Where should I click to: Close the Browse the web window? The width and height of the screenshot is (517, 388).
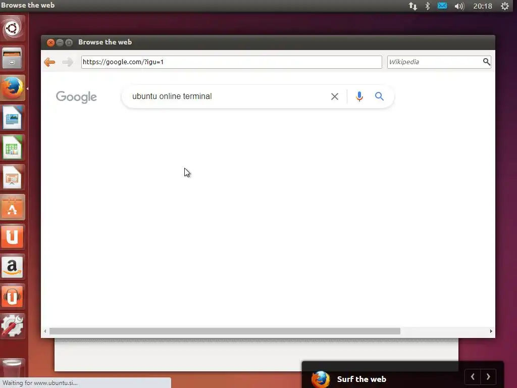click(x=50, y=42)
